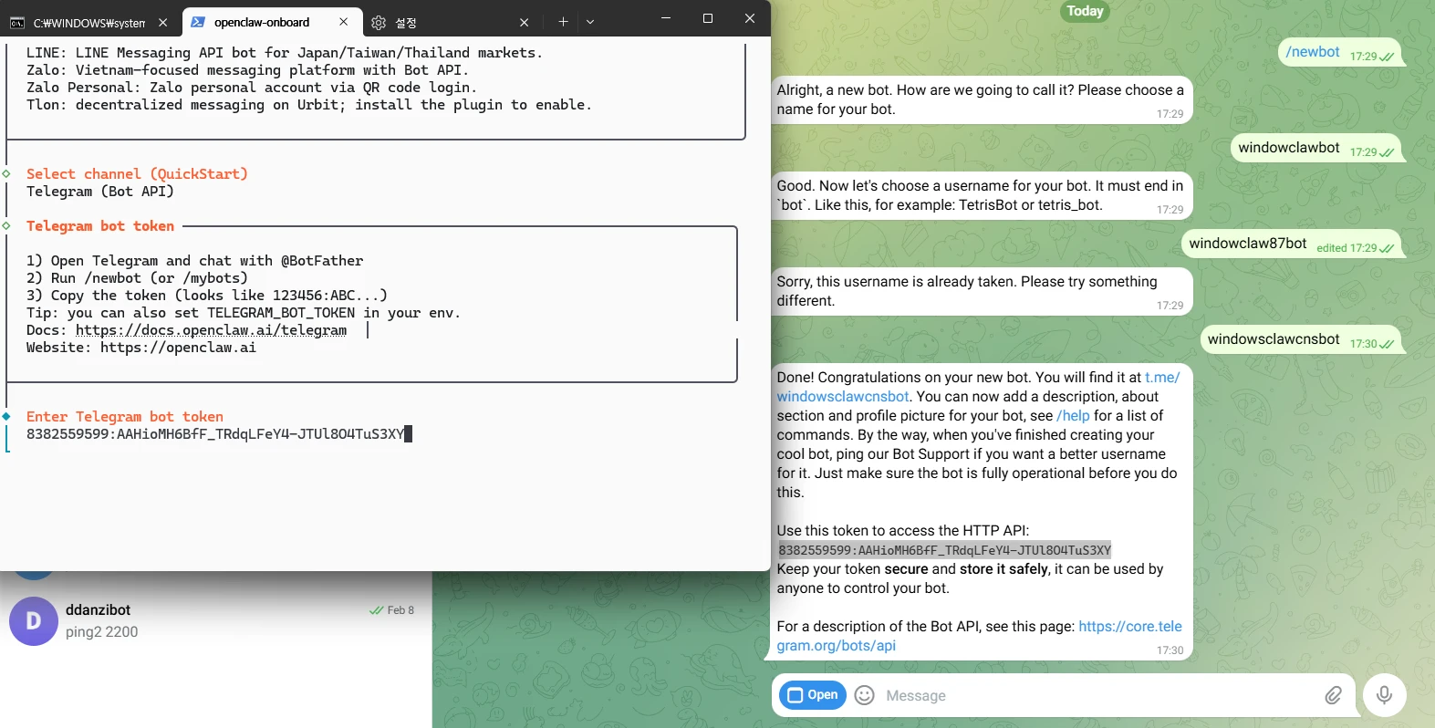Open the terminal profile dropdown arrow

coord(590,22)
